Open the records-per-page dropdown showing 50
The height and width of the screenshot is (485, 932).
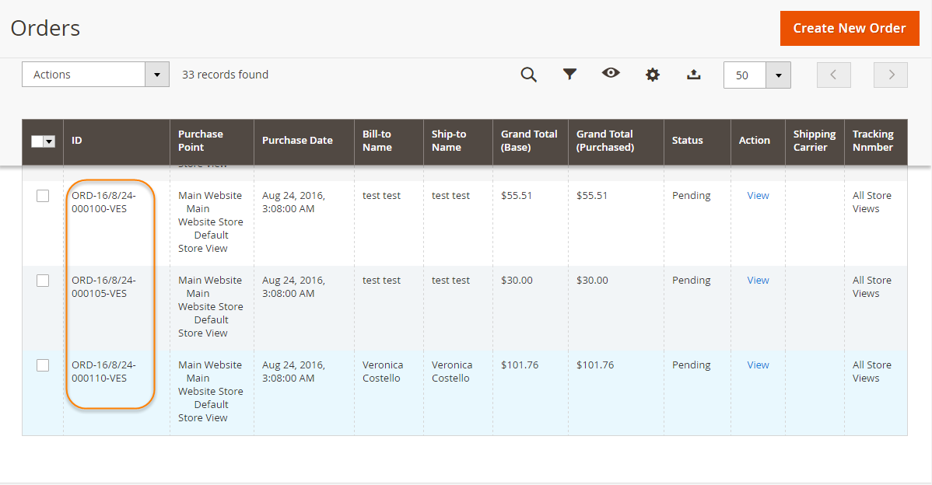(x=778, y=75)
